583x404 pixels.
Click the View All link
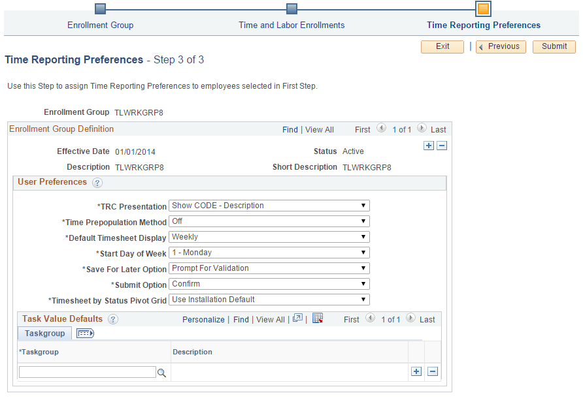[x=320, y=129]
